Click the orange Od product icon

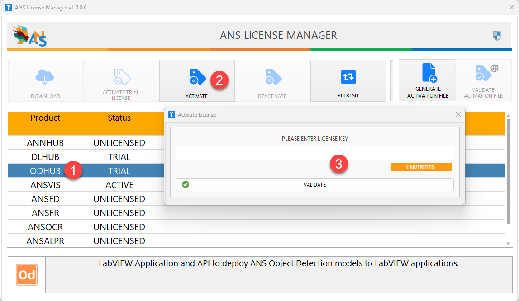point(27,274)
